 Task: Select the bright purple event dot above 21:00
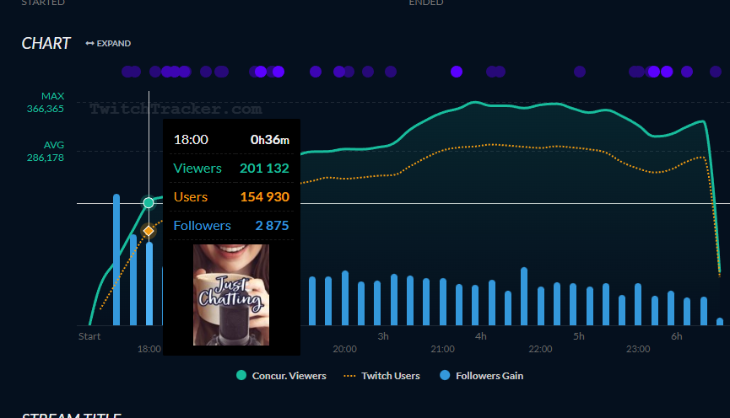tap(457, 72)
